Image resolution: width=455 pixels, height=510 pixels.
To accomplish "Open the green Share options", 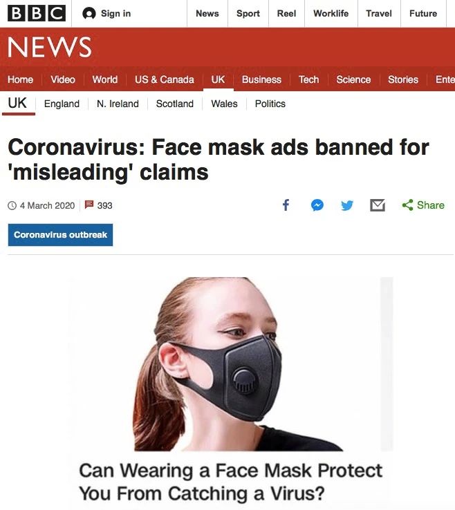I will pos(423,205).
